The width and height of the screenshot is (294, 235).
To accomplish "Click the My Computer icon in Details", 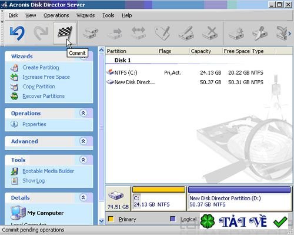I will (x=18, y=213).
